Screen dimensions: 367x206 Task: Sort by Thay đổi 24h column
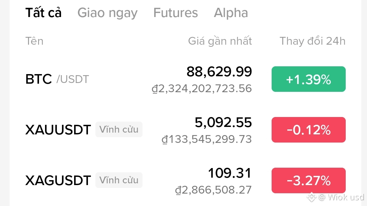pyautogui.click(x=312, y=41)
